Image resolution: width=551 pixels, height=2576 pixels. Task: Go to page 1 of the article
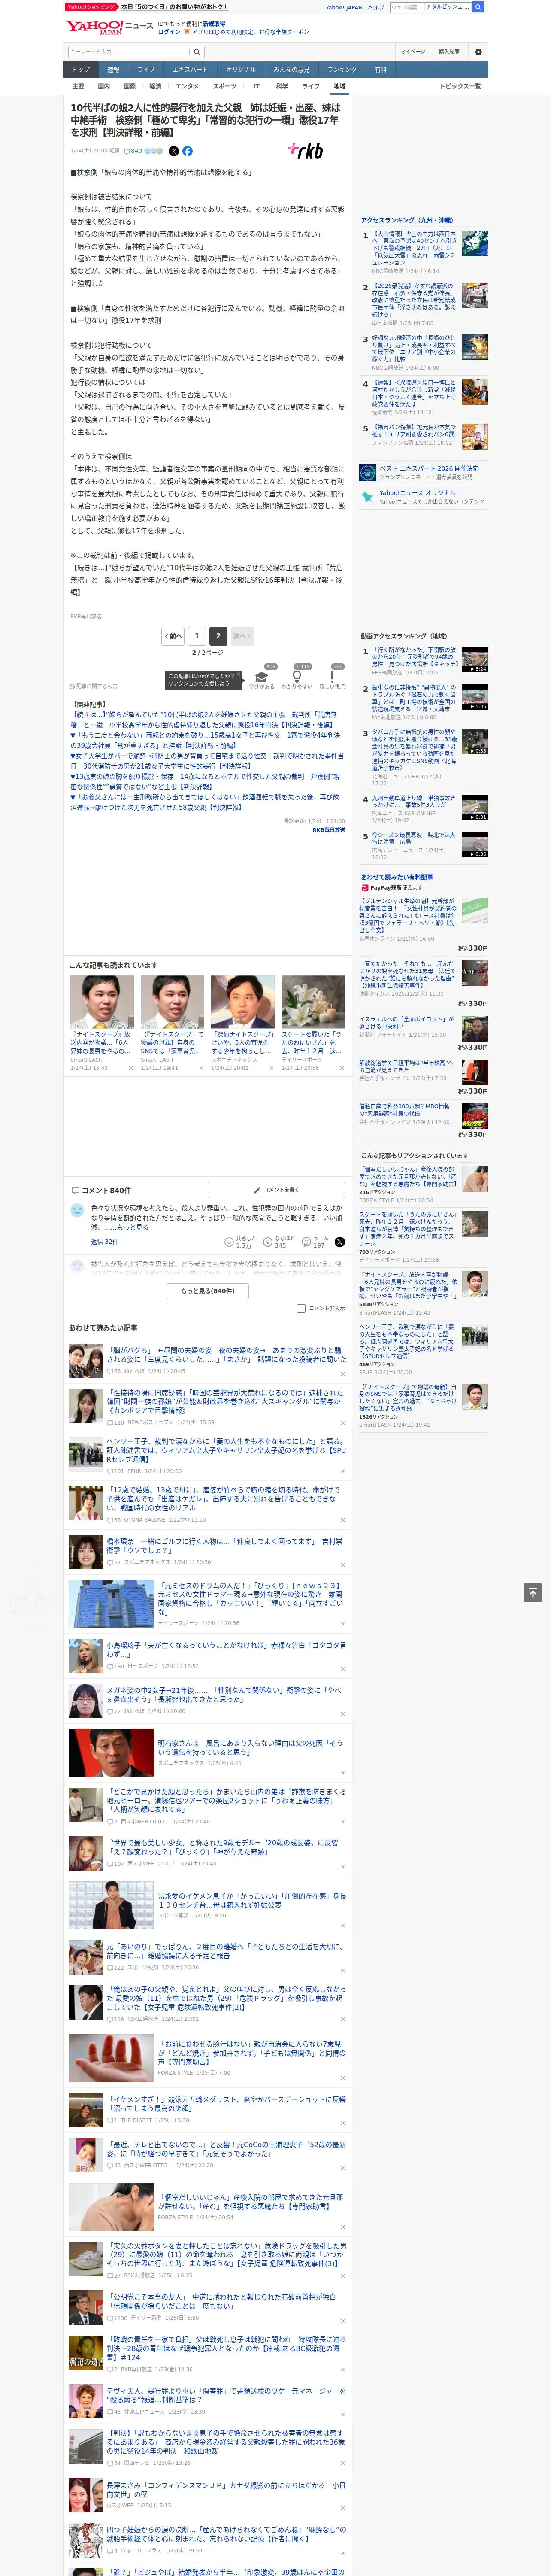point(196,636)
